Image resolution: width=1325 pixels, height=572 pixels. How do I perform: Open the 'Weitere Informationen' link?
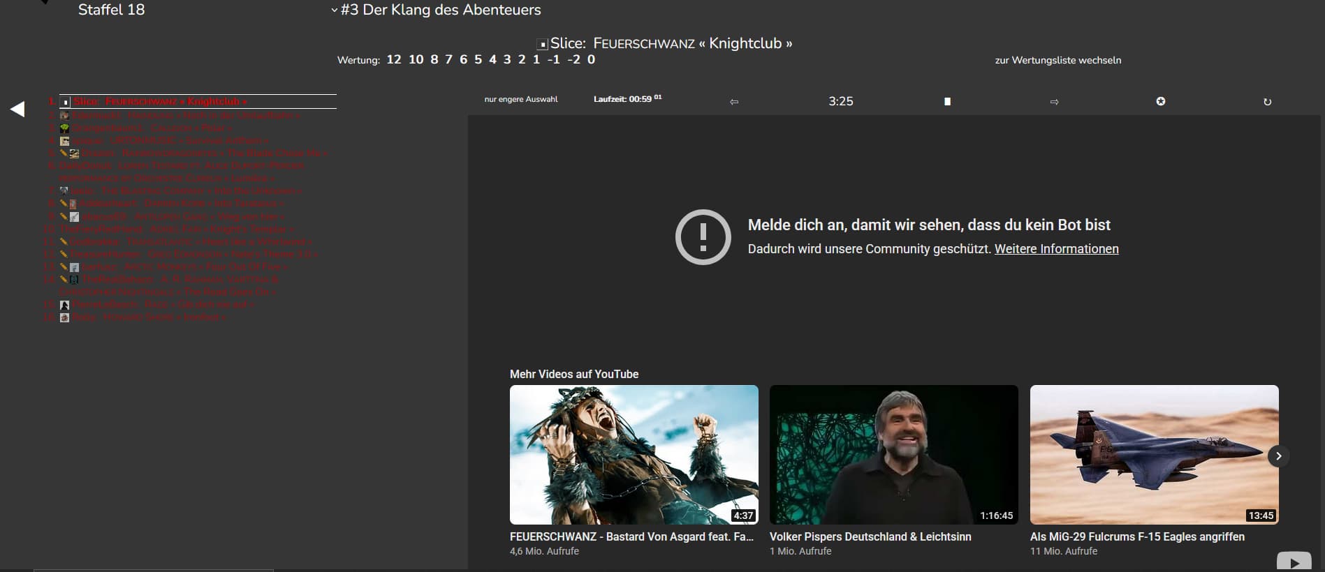tap(1056, 249)
